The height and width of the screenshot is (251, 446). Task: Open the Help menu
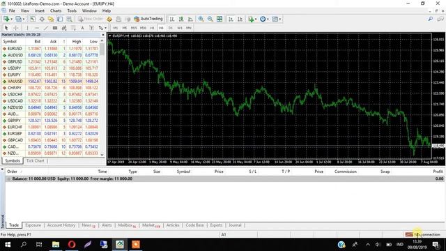[107, 11]
